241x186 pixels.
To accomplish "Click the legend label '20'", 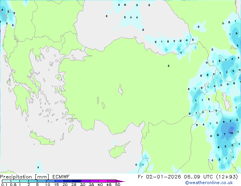I will pos(65,184).
